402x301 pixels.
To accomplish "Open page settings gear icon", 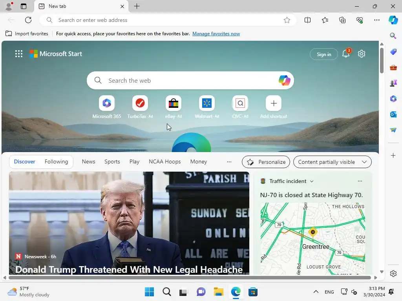I will [x=362, y=54].
